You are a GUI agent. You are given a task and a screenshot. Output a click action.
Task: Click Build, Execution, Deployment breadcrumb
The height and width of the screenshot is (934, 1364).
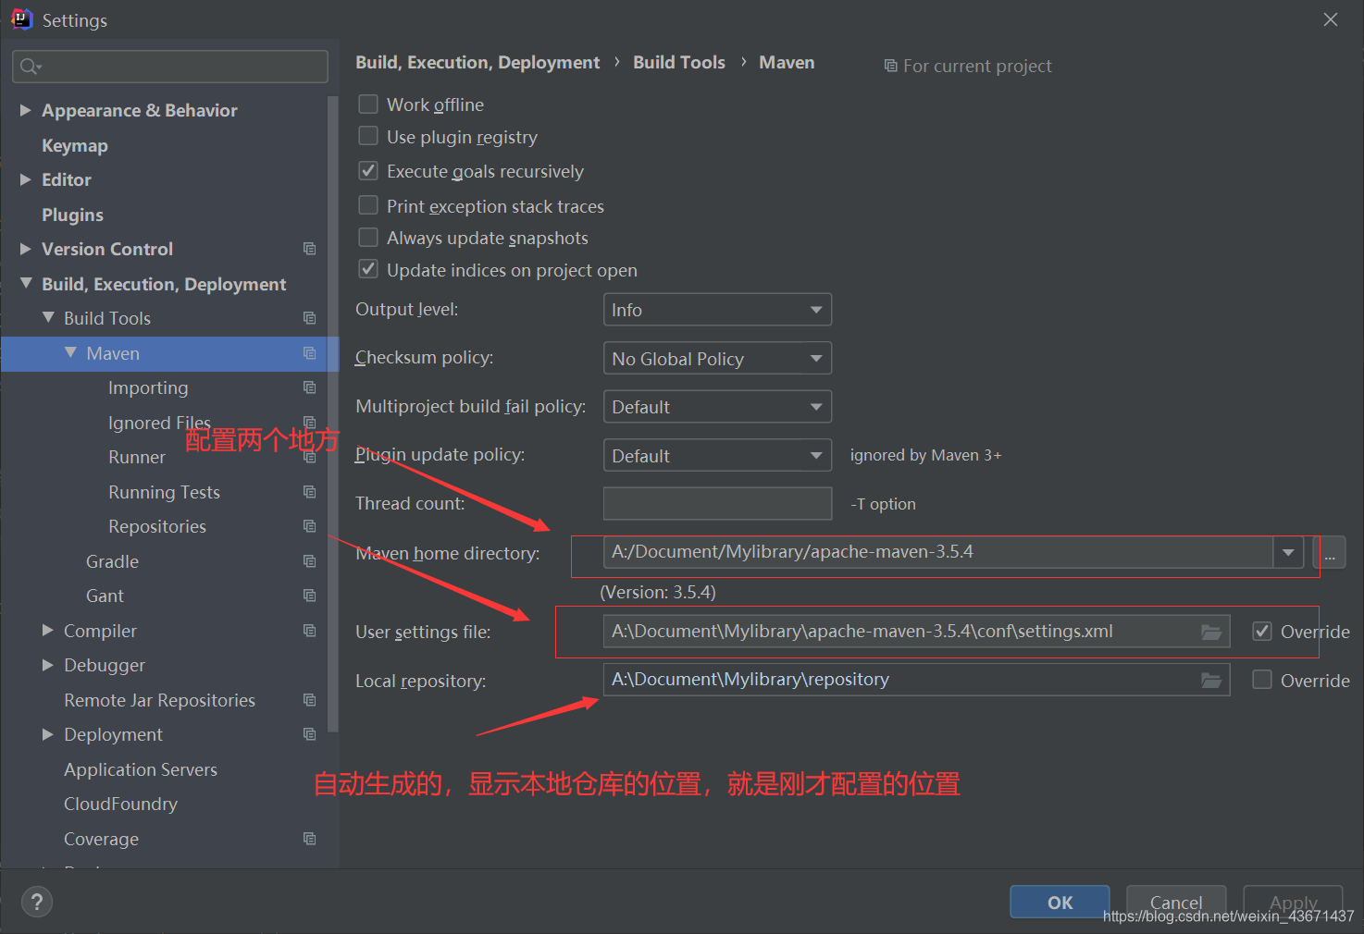click(x=477, y=62)
